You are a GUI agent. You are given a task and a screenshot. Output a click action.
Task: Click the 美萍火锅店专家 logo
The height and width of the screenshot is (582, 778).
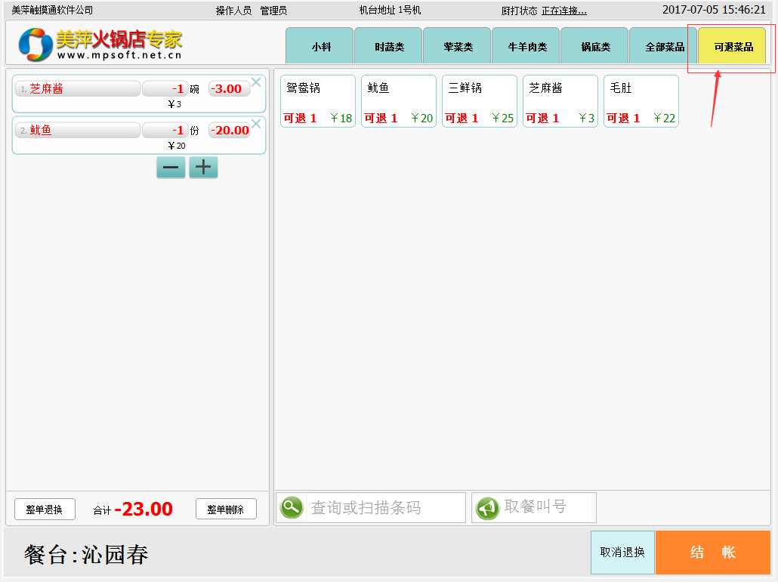(x=100, y=45)
